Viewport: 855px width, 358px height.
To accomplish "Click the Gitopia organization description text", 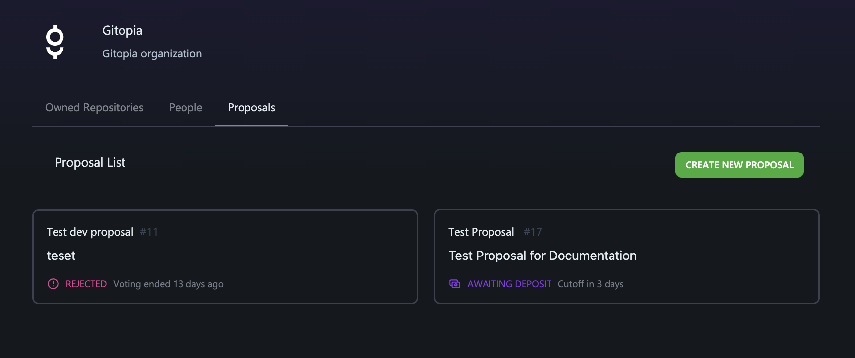I will [152, 53].
